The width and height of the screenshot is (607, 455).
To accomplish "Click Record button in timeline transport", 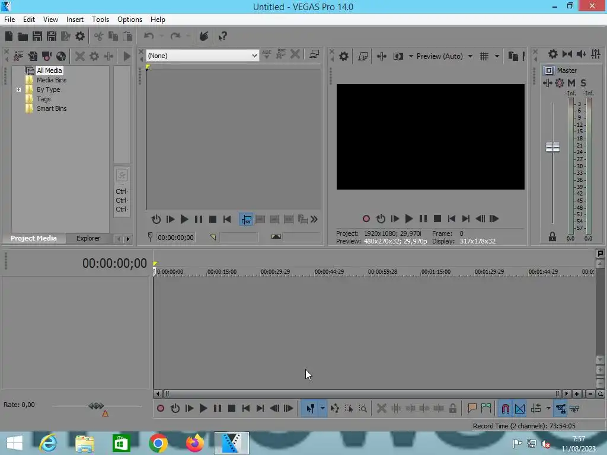I will [160, 408].
